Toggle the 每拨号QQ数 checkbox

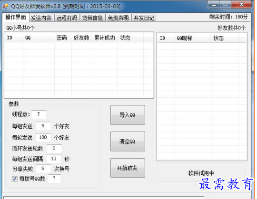click(x=15, y=179)
